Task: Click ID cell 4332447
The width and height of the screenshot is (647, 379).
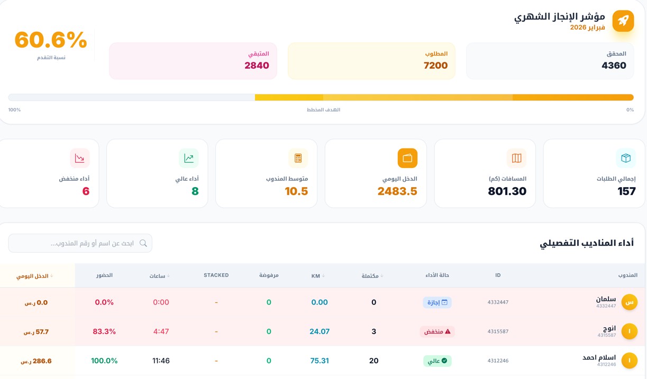Action: [498, 302]
